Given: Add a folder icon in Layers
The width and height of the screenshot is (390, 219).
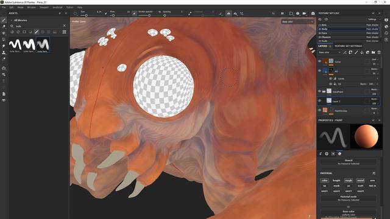Looking at the screenshot, I should click(374, 52).
